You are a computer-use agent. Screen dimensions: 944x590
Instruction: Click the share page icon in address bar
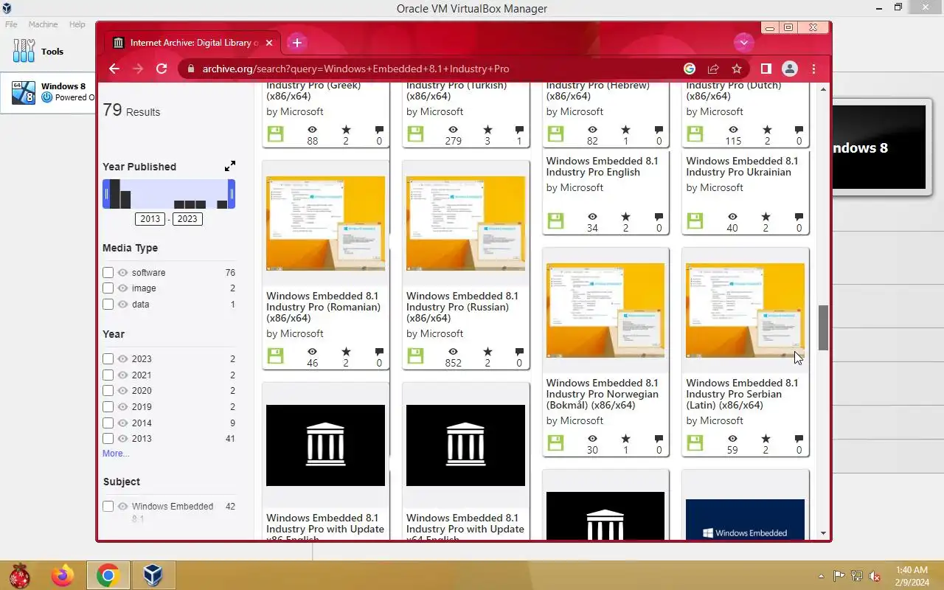(x=713, y=69)
